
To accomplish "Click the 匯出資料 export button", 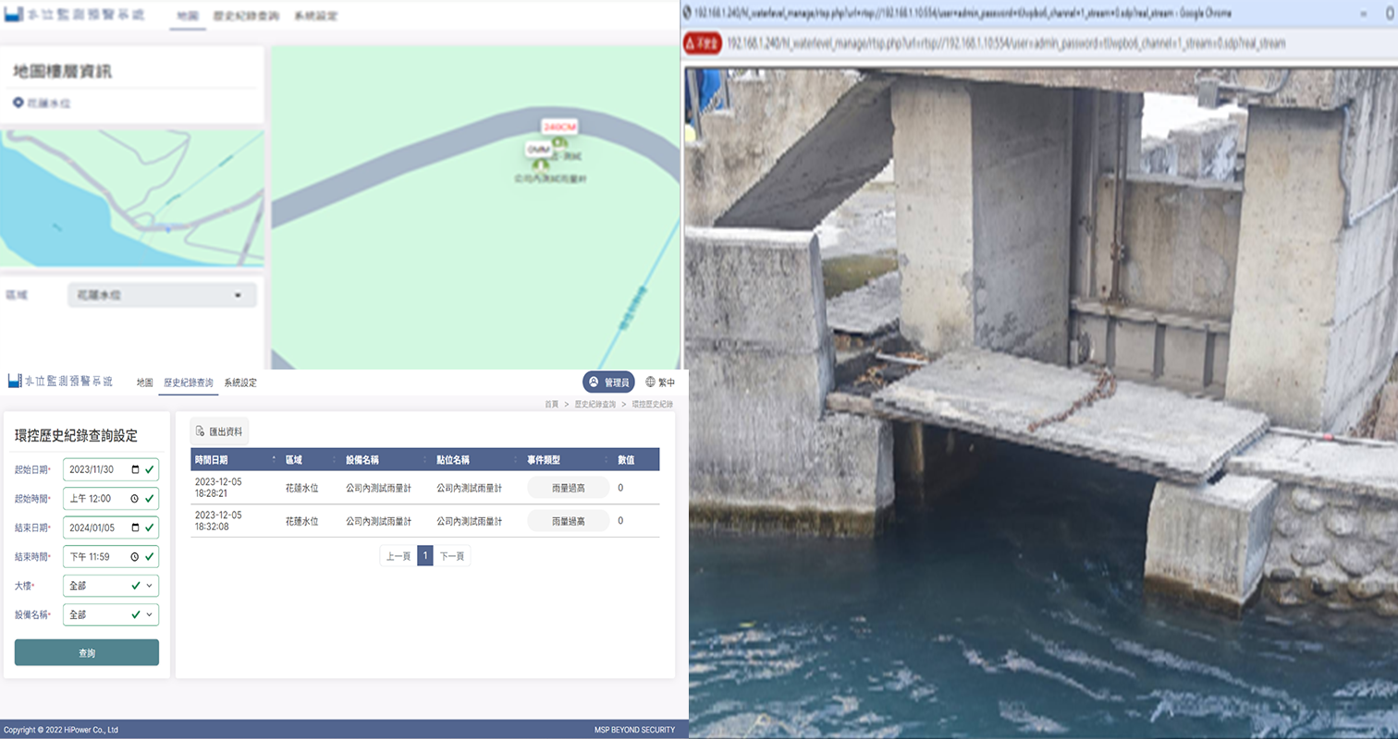I will (x=220, y=431).
